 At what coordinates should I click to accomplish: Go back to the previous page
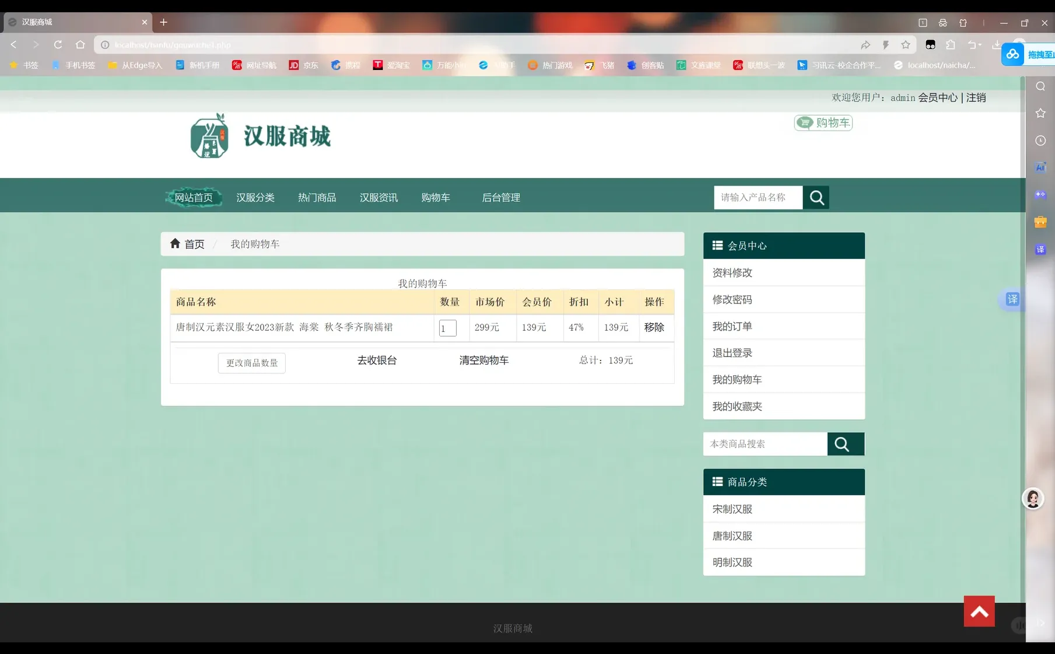click(x=14, y=45)
